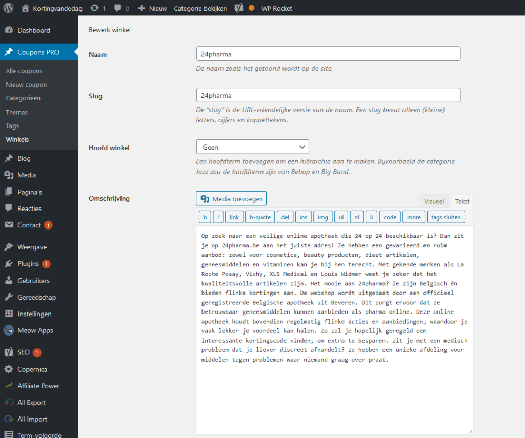The height and width of the screenshot is (438, 525).
Task: Open the Plugins sidebar item
Action: coord(28,264)
